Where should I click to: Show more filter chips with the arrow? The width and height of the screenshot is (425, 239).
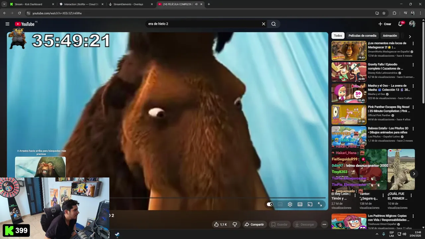410,37
